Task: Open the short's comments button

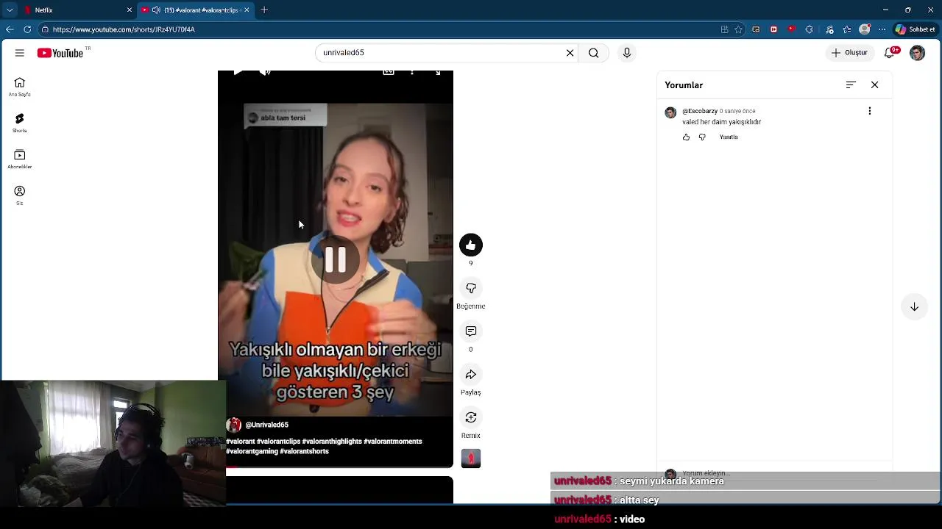Action: tap(471, 331)
